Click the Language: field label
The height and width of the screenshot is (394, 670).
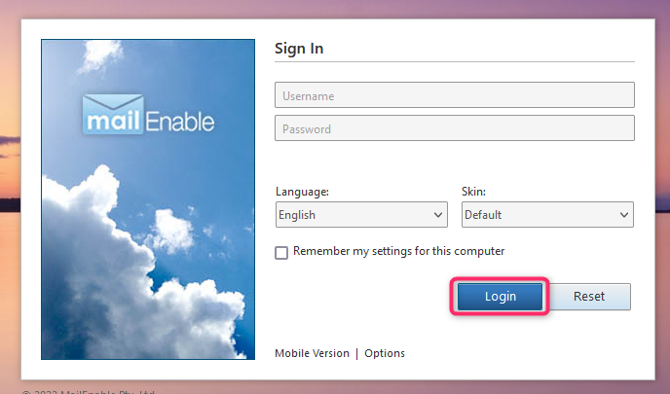tap(302, 192)
